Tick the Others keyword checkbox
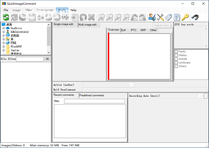Viewport: 209px width, 148px height. (176, 66)
